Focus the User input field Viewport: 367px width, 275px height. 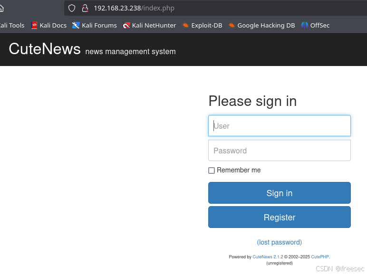(x=280, y=125)
